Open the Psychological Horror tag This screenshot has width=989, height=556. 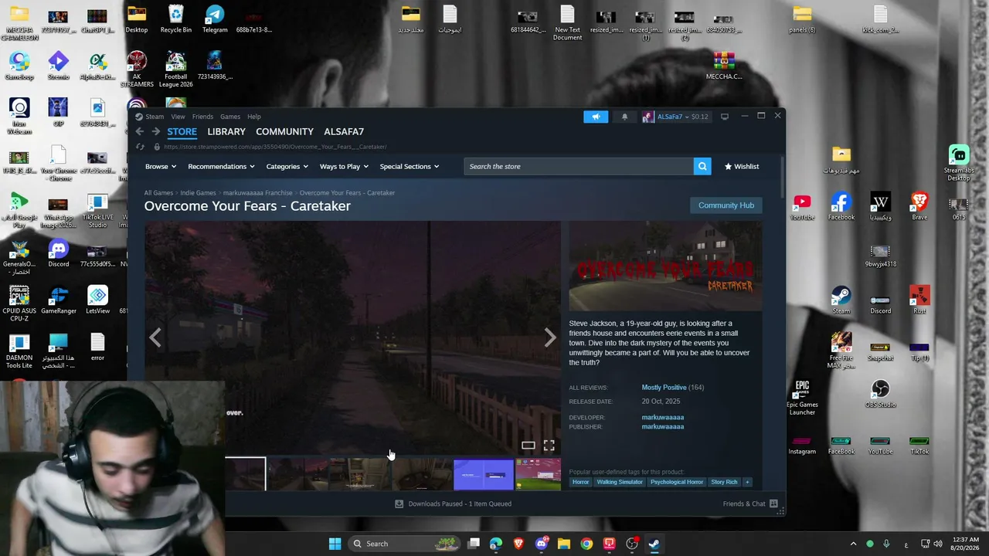[677, 482]
